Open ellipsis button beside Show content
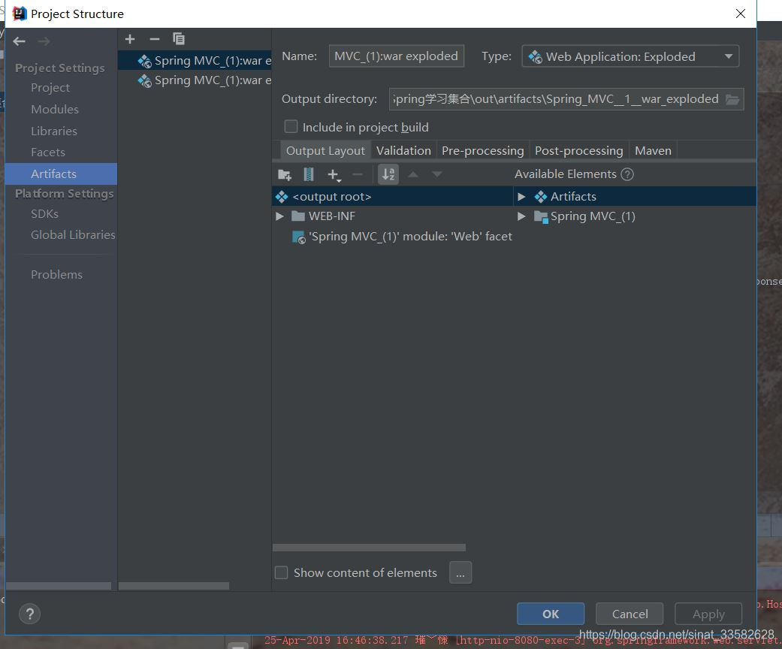Screen dimensions: 782x649 pyautogui.click(x=460, y=572)
